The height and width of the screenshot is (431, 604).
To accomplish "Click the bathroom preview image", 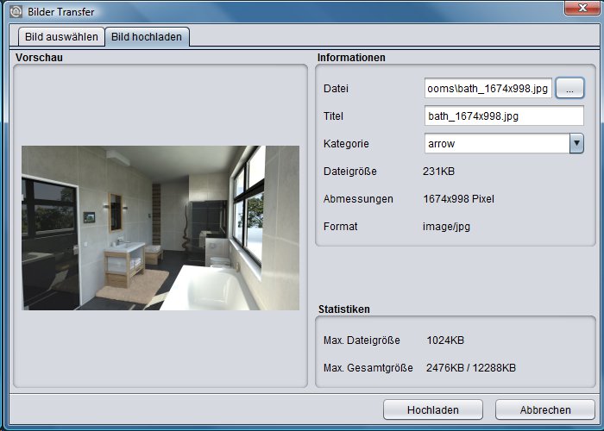I will pos(160,228).
